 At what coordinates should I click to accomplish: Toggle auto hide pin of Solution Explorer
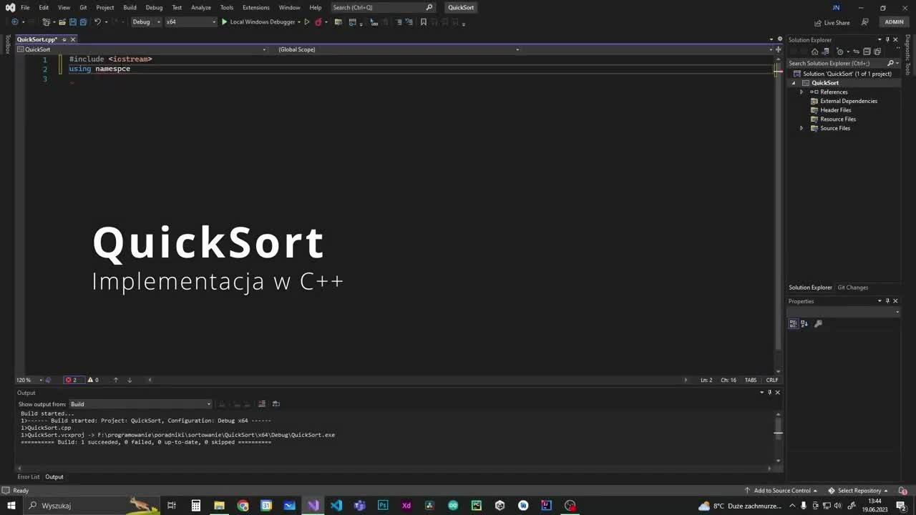887,40
